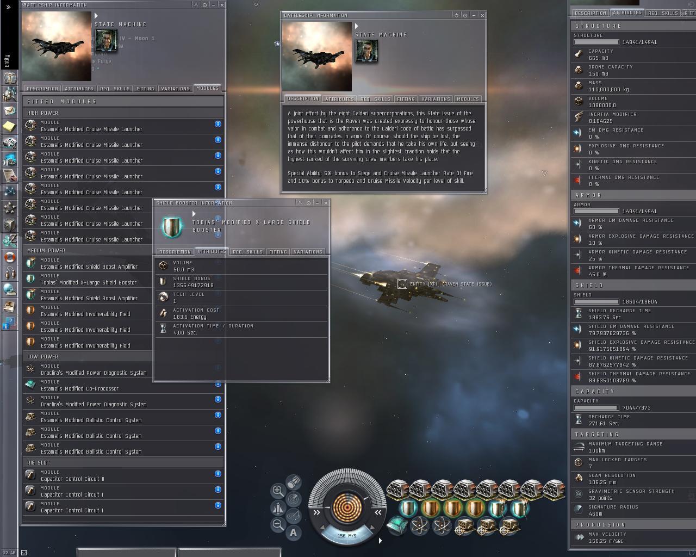Image resolution: width=696 pixels, height=557 pixels.
Task: Click the Structure 14941/14941 bar
Action: pos(596,42)
